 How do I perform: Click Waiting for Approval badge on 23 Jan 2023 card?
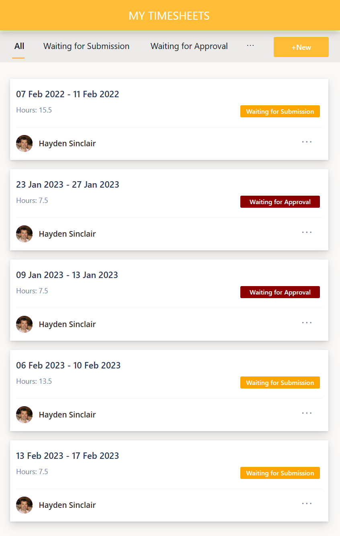coord(280,202)
